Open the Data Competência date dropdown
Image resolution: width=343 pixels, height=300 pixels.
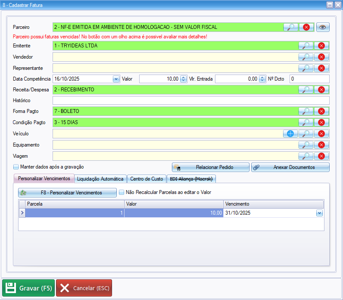(x=116, y=79)
